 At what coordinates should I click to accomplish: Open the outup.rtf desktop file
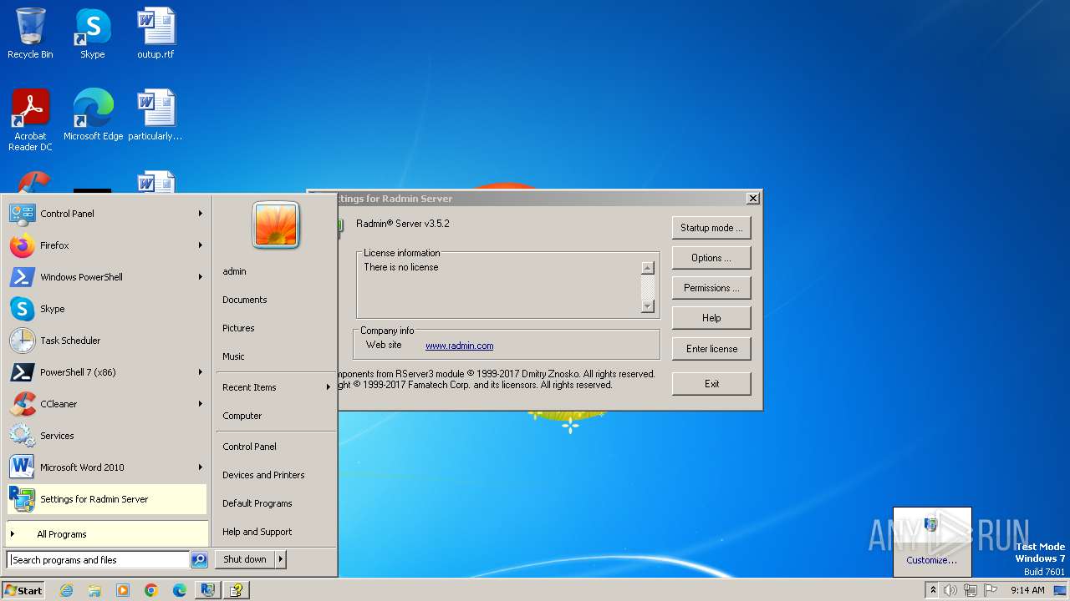click(x=155, y=33)
